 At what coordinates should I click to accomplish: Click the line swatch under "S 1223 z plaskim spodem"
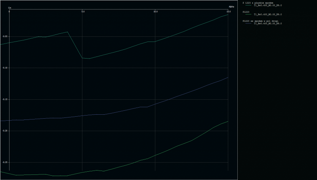coord(248,6)
